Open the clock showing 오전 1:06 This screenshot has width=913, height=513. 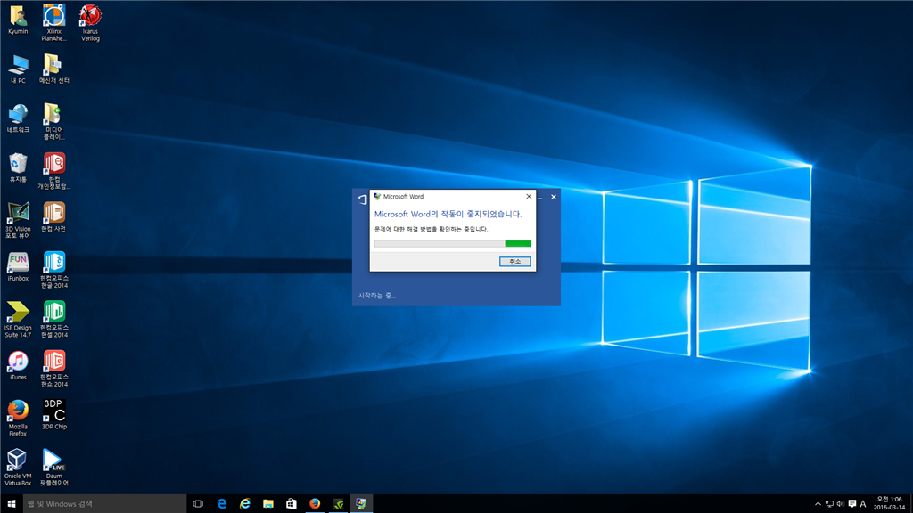(x=889, y=504)
